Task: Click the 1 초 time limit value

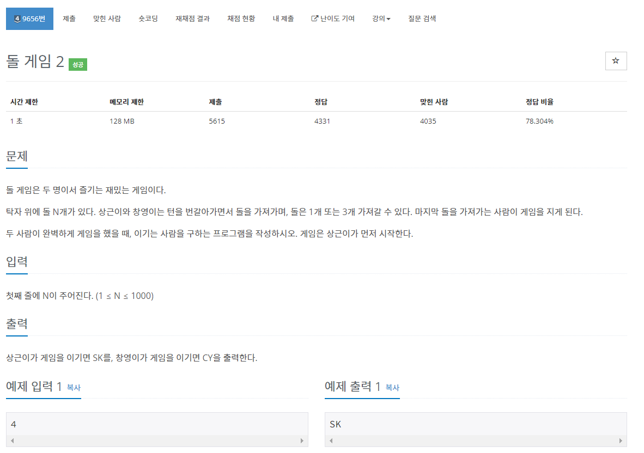Action: pos(16,121)
